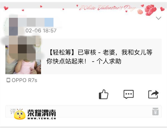Like the post with thumbs-up icon
This screenshot has height=128, width=167.
104,94
